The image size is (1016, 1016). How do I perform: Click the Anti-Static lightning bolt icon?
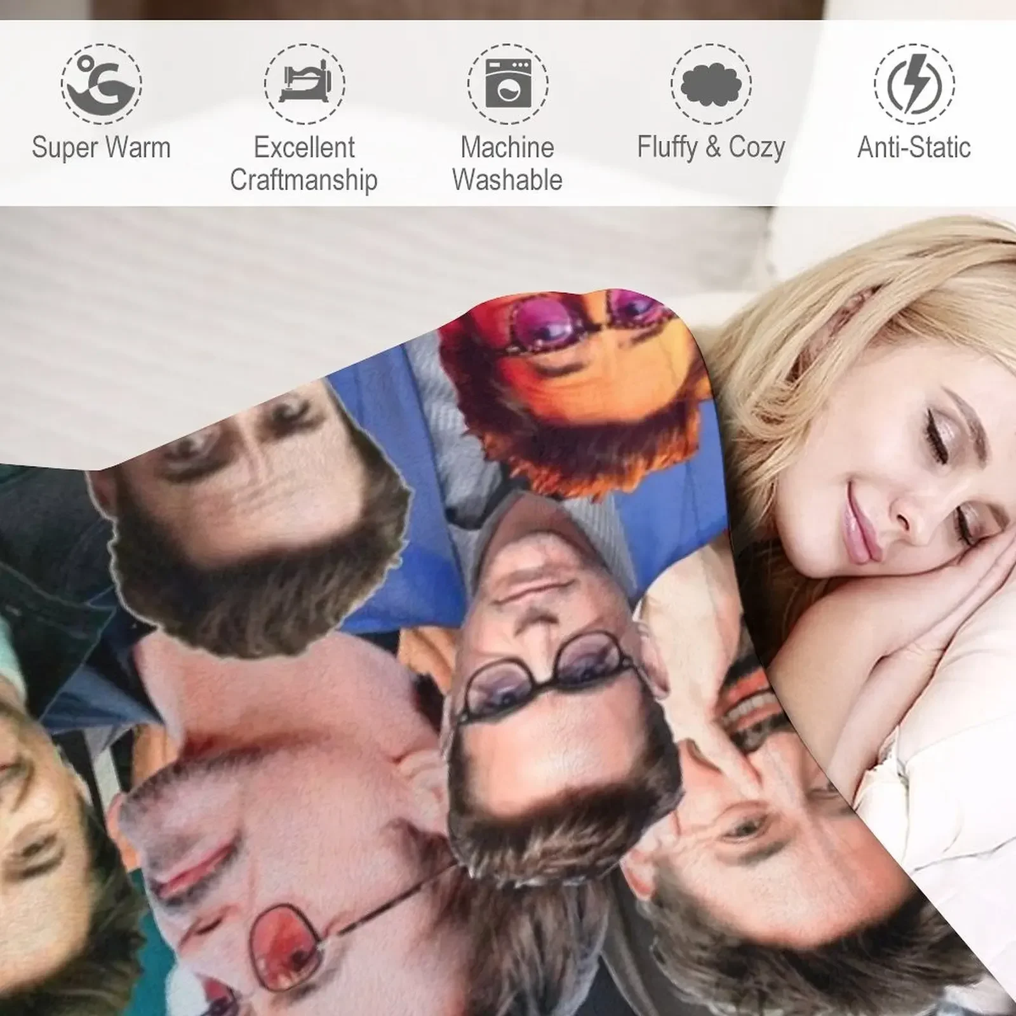(914, 83)
